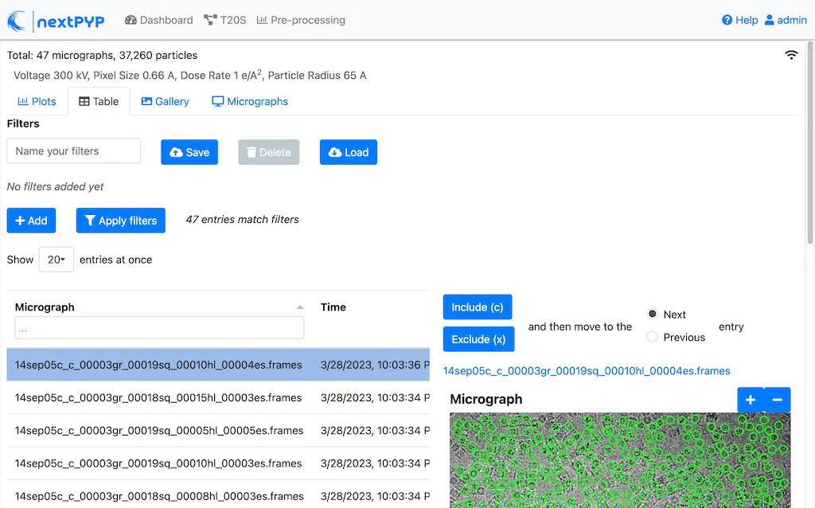This screenshot has height=508, width=815.
Task: Open the Micrographs tab
Action: coord(250,101)
